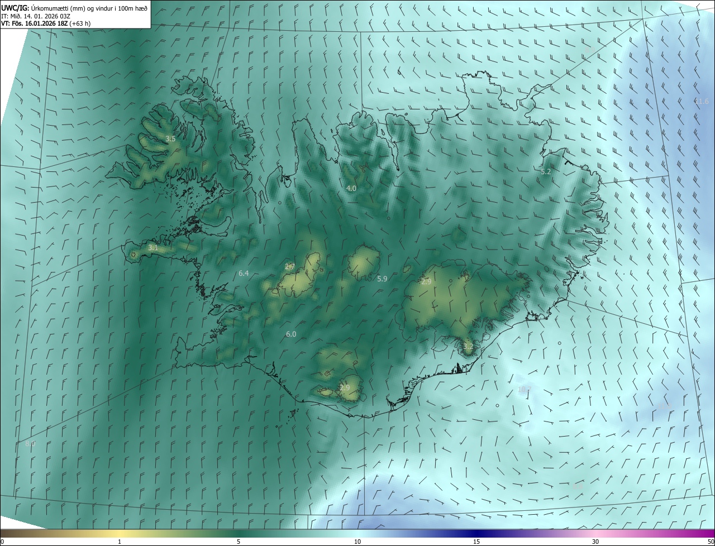Click the 2.7 value label on the map
This screenshot has height=546, width=715.
pos(289,267)
